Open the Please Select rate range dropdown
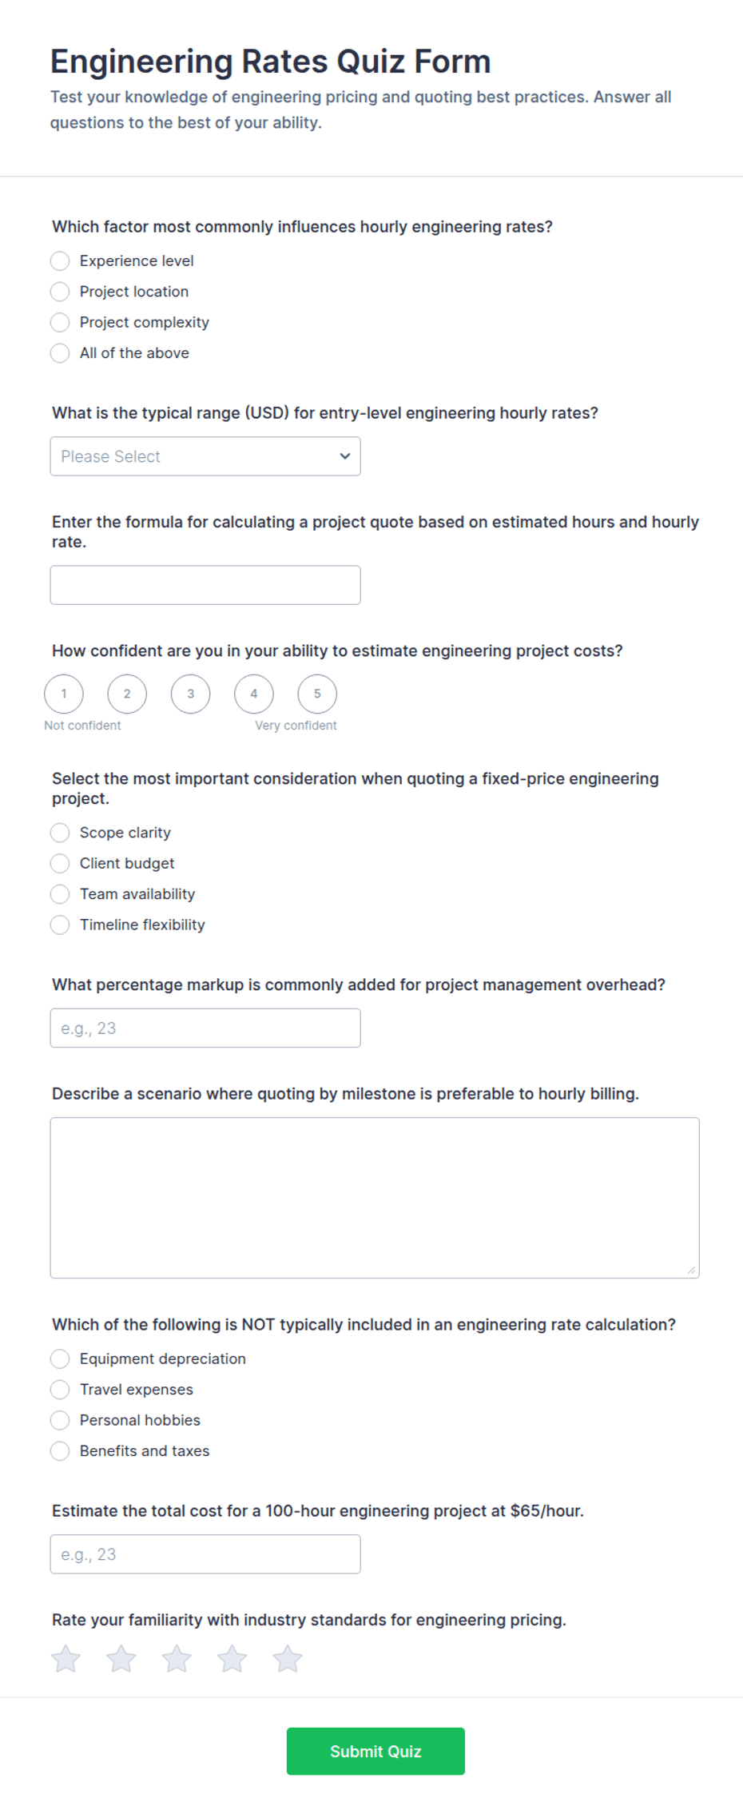 click(x=205, y=456)
